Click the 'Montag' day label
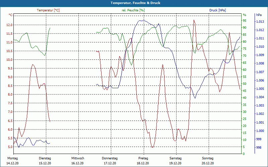This screenshot has width=268, height=167. click(x=13, y=158)
